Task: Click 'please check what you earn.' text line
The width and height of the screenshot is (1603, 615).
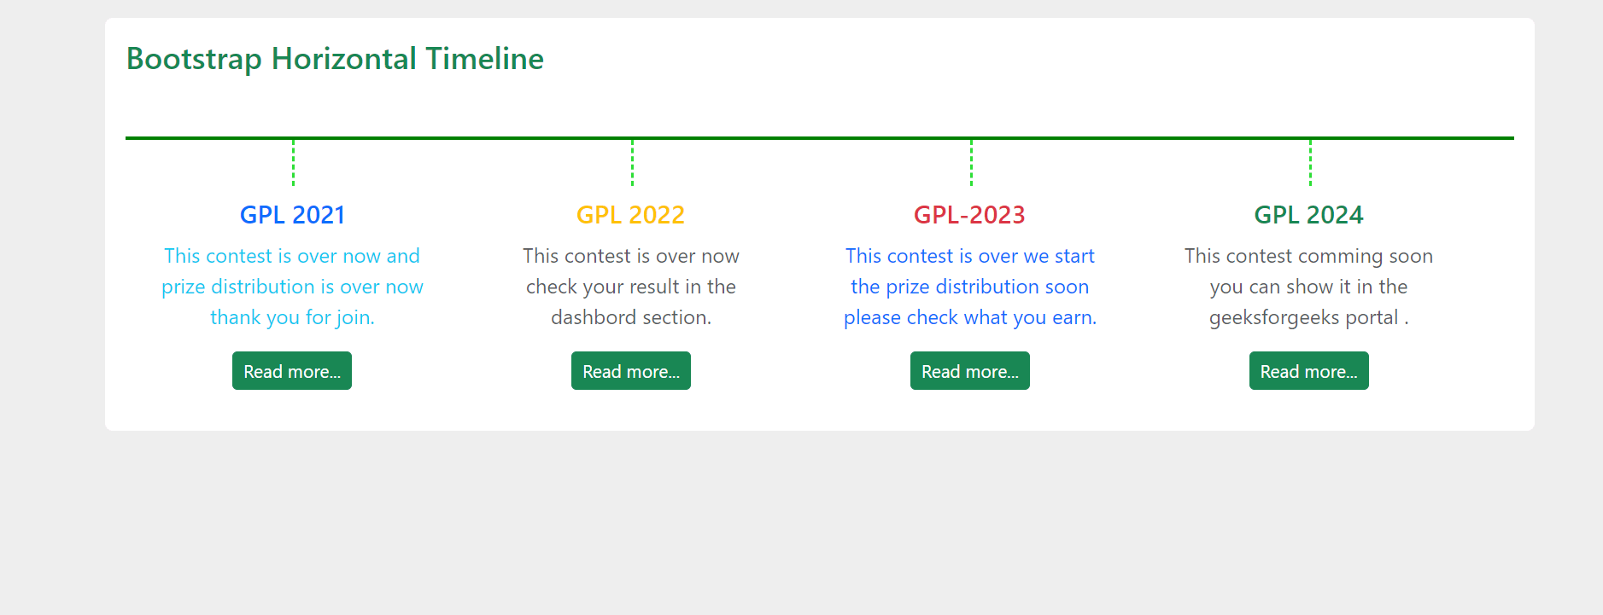Action: (x=969, y=317)
